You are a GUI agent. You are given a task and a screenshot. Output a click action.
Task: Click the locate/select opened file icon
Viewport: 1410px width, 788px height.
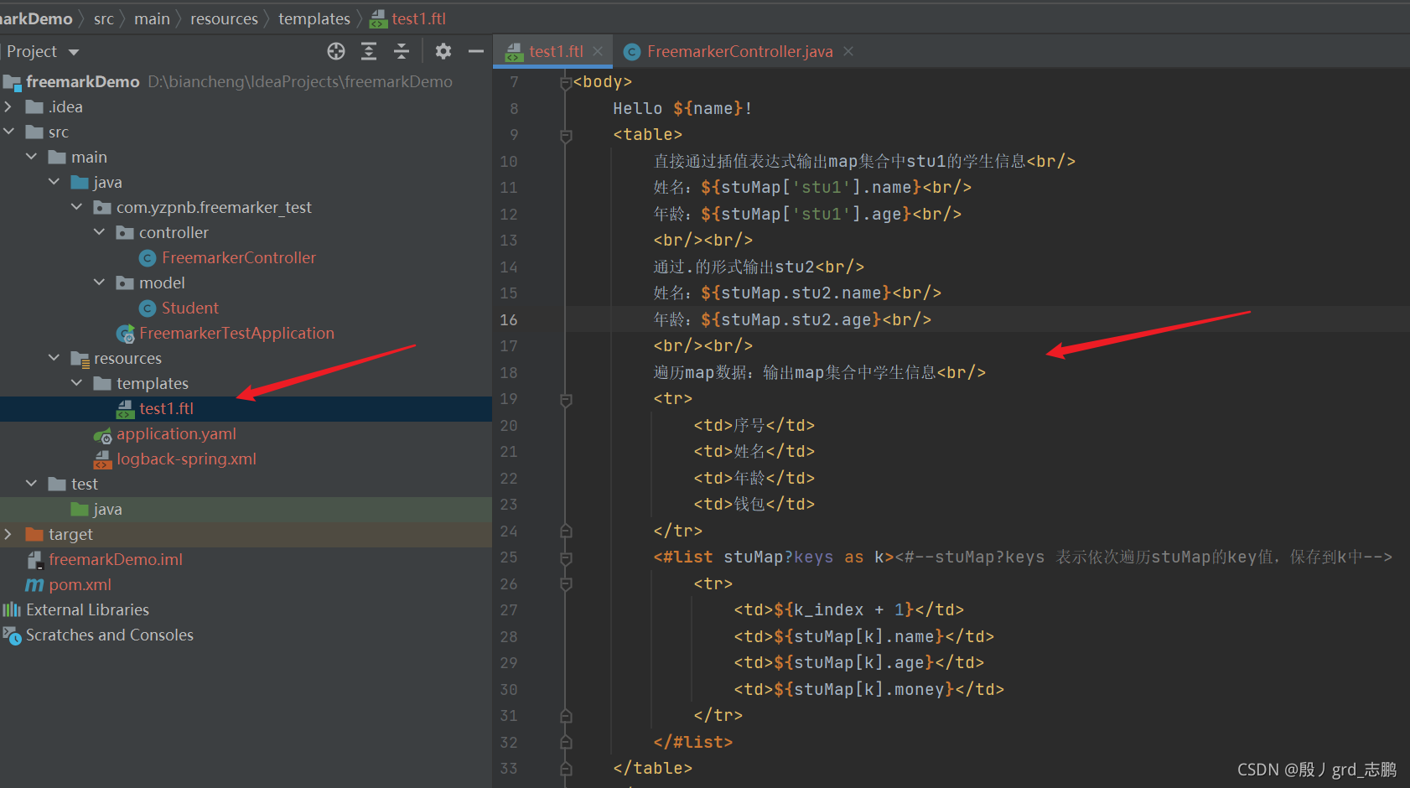coord(336,51)
